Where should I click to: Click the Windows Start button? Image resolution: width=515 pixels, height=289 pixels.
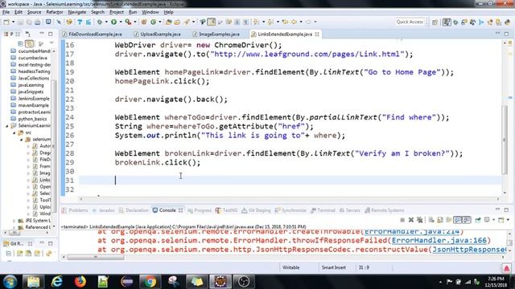[9, 282]
